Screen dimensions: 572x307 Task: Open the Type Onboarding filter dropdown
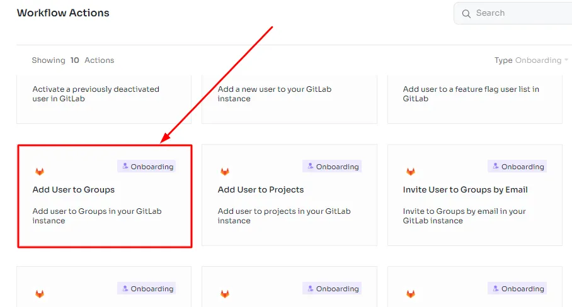click(531, 60)
